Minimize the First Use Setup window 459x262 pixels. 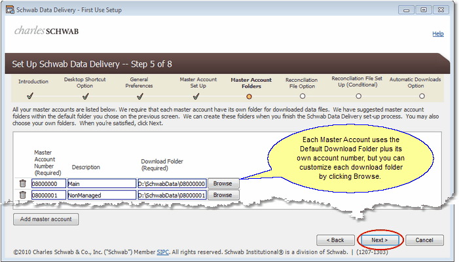click(x=407, y=10)
